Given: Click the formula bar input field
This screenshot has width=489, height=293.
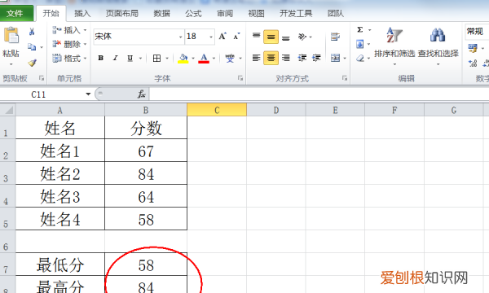Looking at the screenshot, I should 319,94.
